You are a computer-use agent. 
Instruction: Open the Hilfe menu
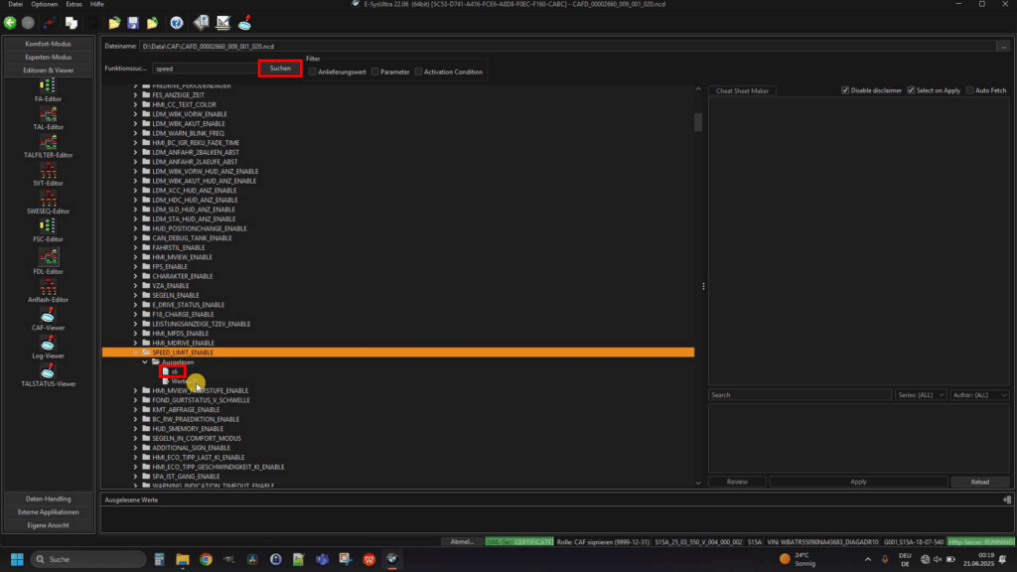click(x=97, y=4)
